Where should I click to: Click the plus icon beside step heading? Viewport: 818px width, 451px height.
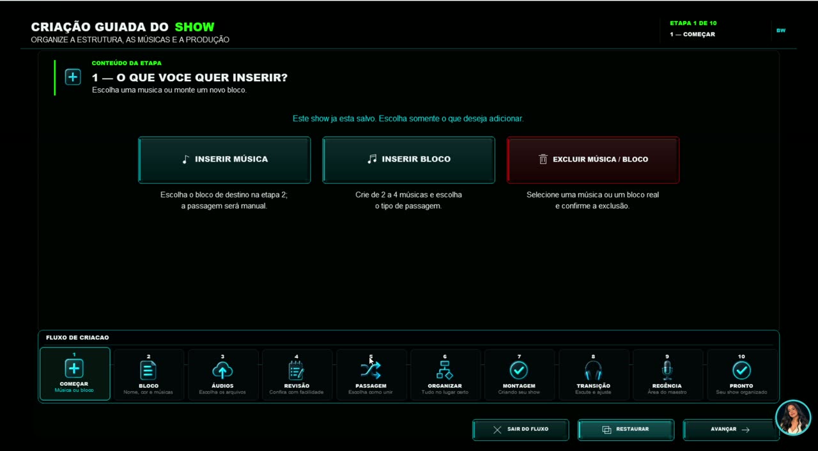click(x=73, y=77)
